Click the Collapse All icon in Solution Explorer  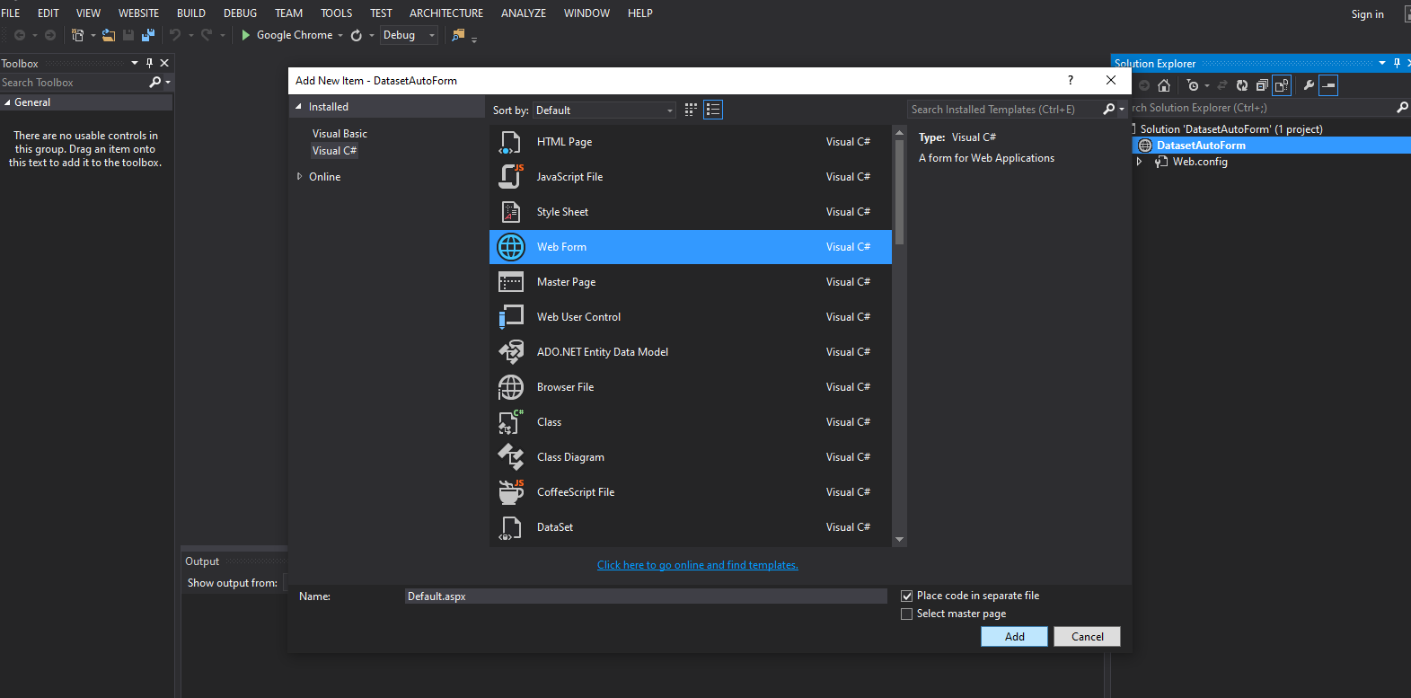click(1262, 85)
